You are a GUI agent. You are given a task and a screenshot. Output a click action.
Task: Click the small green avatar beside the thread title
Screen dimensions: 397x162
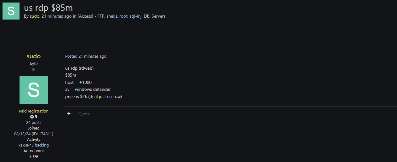click(11, 11)
